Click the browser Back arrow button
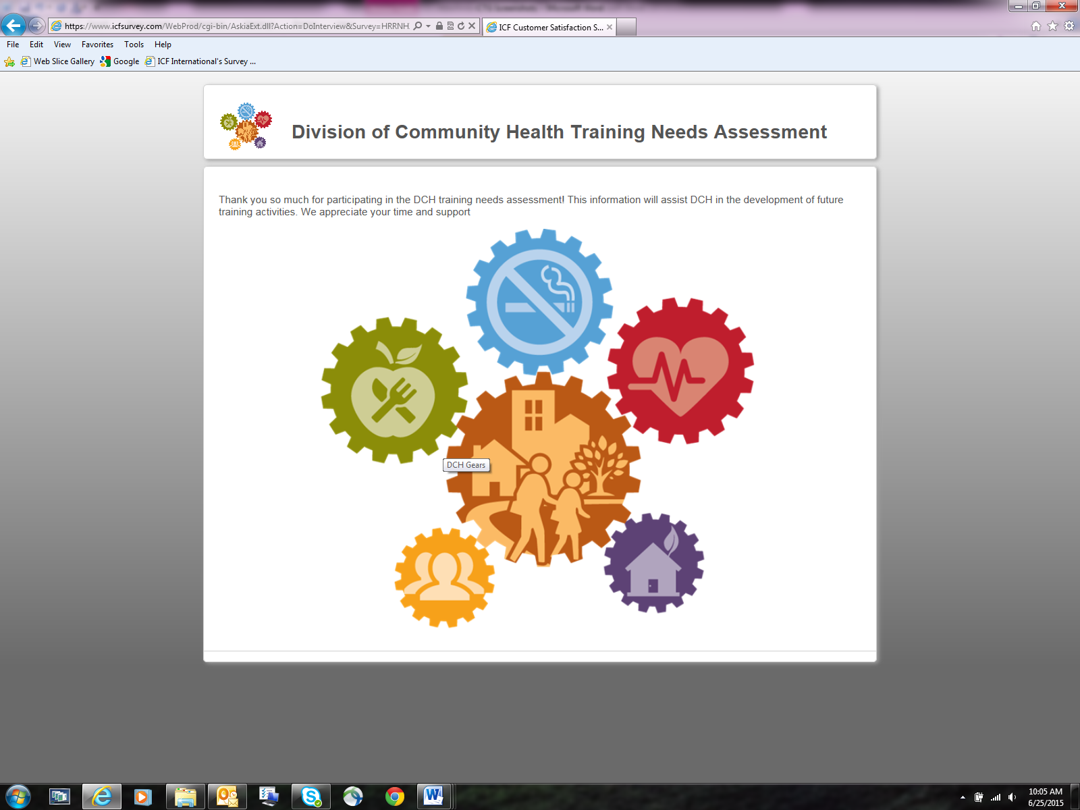This screenshot has width=1080, height=810. [x=13, y=26]
